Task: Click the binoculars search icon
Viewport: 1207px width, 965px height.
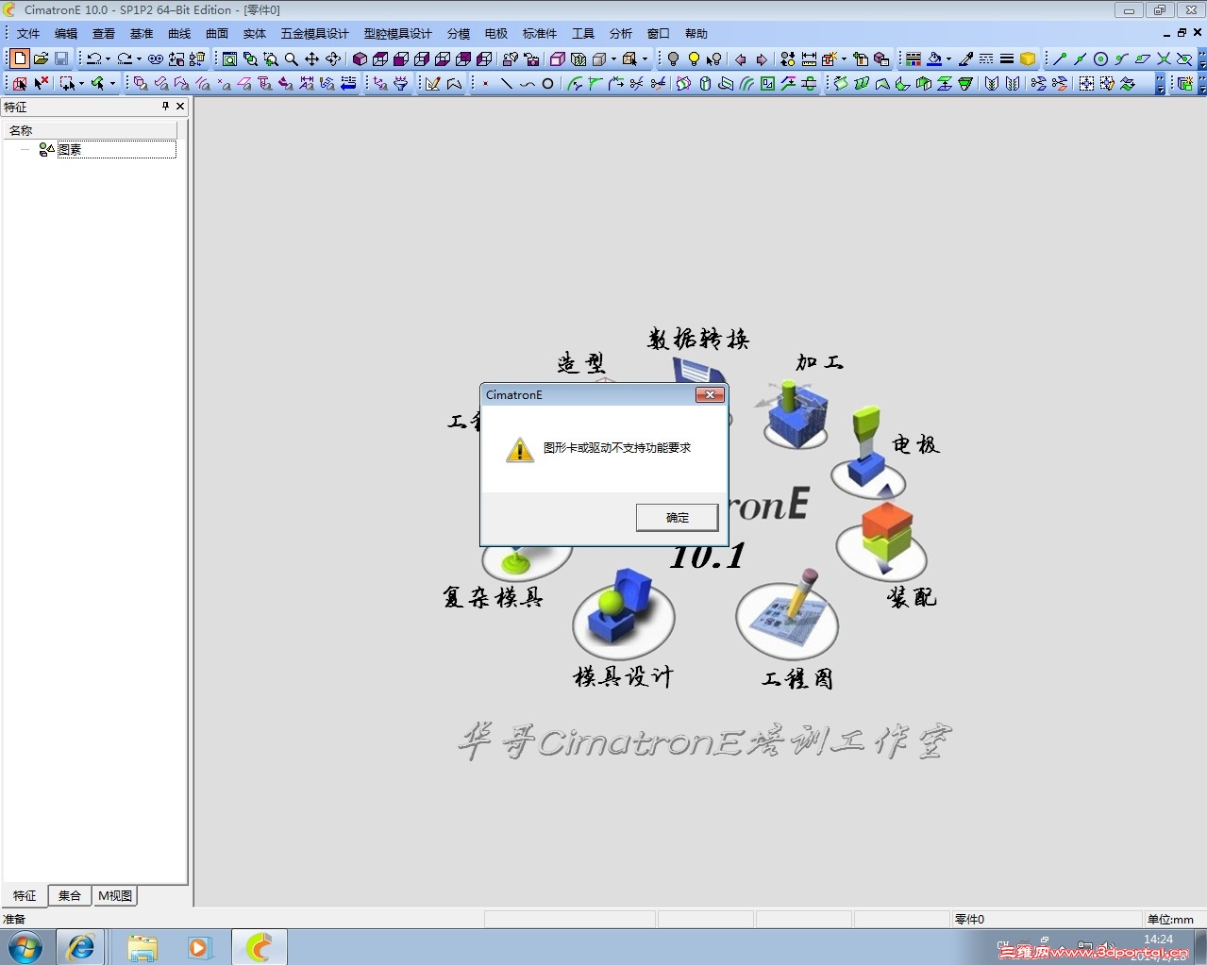Action: tap(156, 58)
